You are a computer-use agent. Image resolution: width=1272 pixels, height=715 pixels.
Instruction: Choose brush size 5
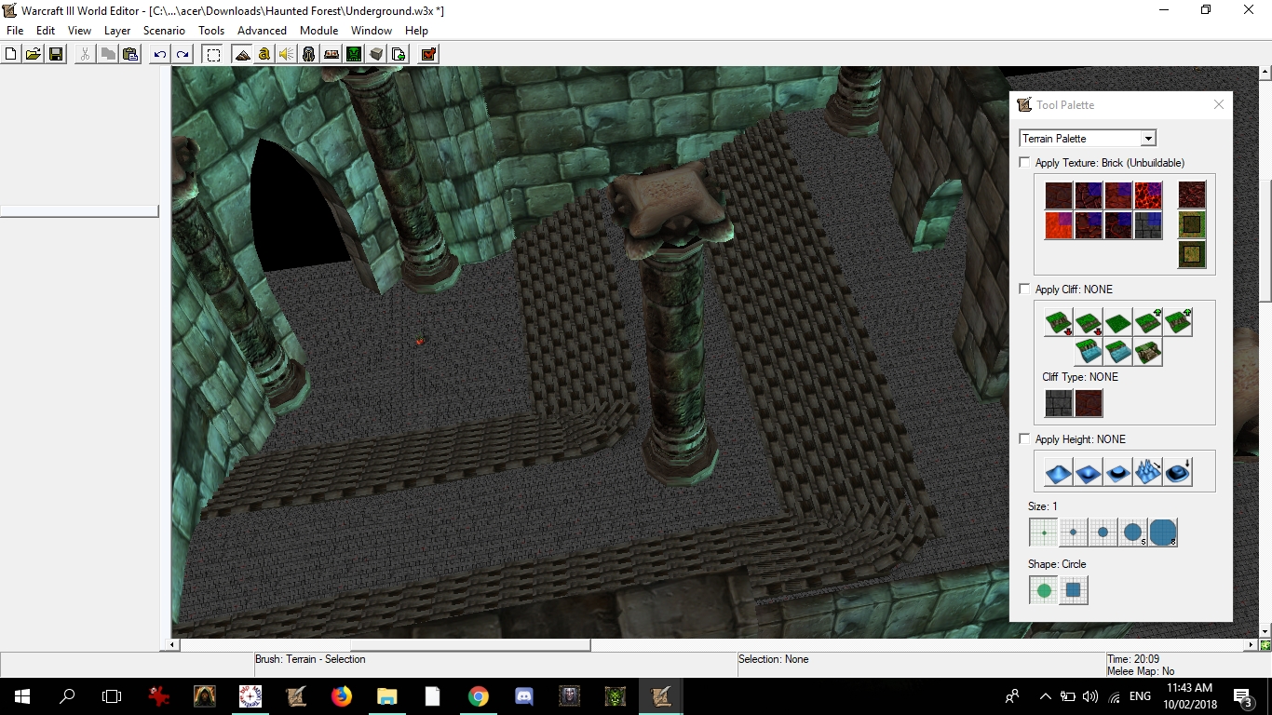tap(1132, 533)
